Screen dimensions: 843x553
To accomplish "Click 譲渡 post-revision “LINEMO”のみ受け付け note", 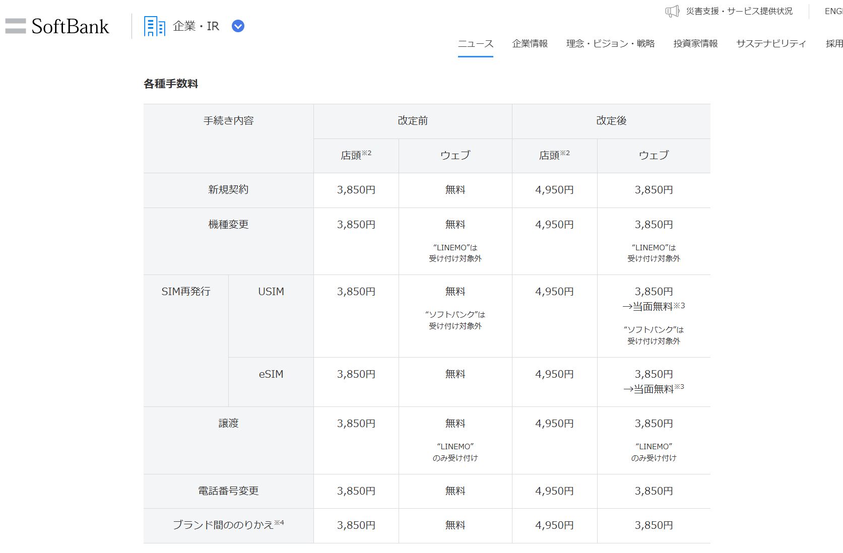I will [x=654, y=452].
